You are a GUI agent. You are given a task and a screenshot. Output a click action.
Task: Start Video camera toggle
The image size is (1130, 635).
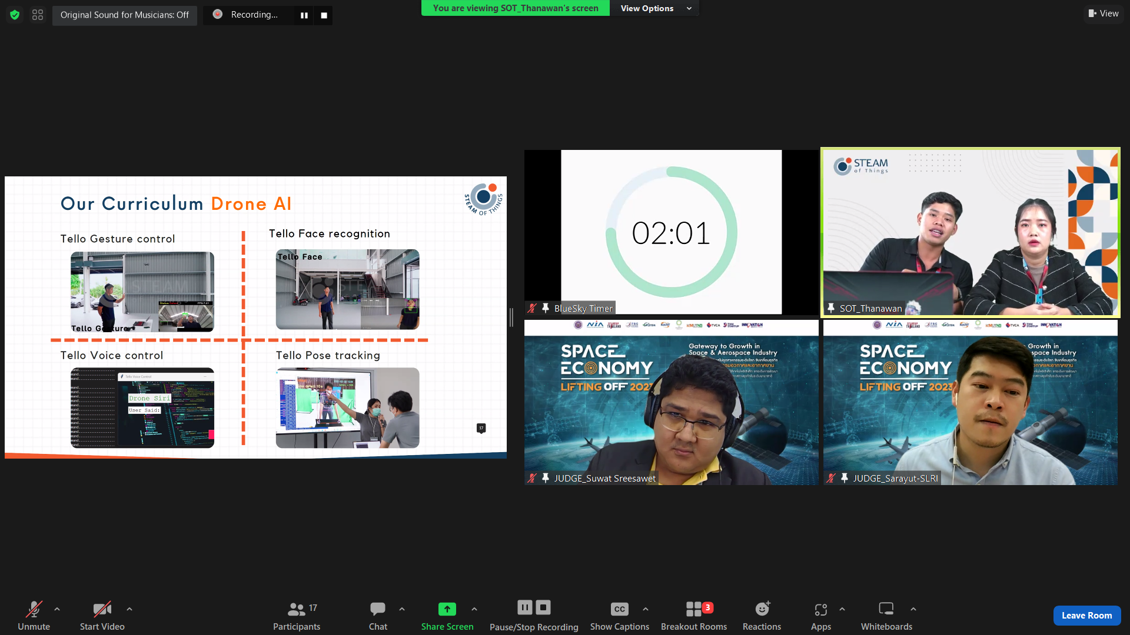coord(102,616)
